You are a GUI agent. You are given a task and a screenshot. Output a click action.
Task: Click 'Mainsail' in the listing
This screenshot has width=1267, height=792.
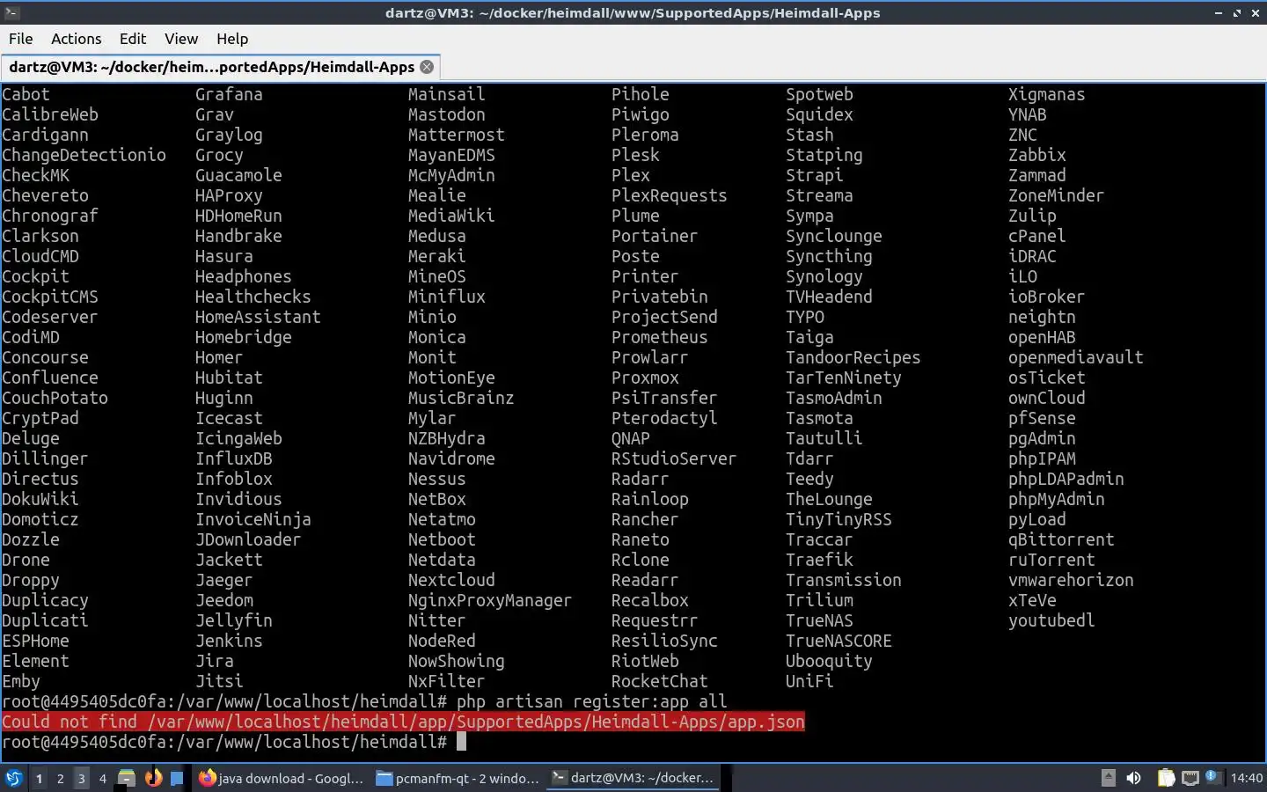(x=447, y=94)
